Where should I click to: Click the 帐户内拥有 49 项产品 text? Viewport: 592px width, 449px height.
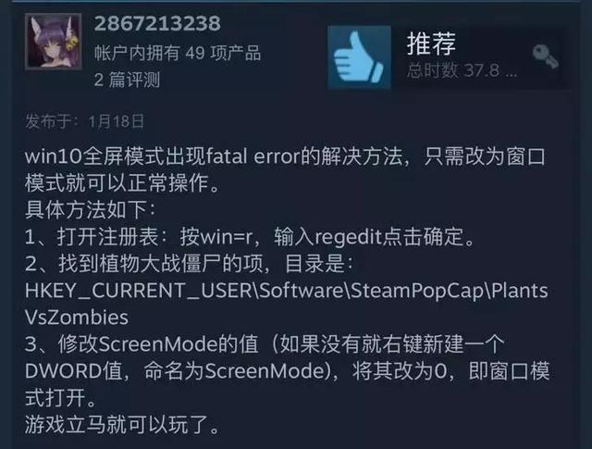pos(178,53)
